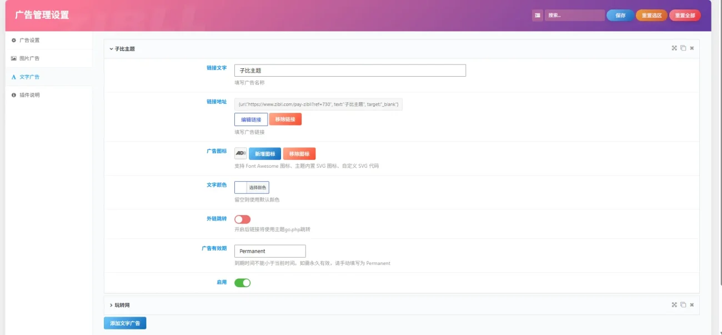Click the AD icon preview thumbnail

(x=240, y=153)
